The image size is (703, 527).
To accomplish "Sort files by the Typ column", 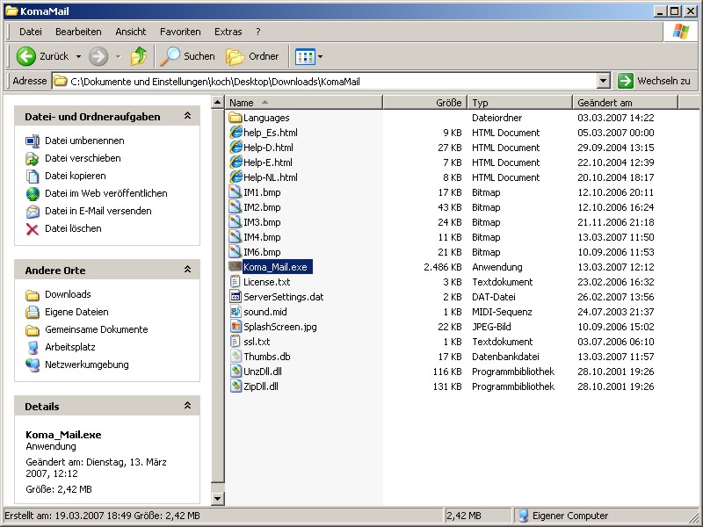I will (520, 103).
